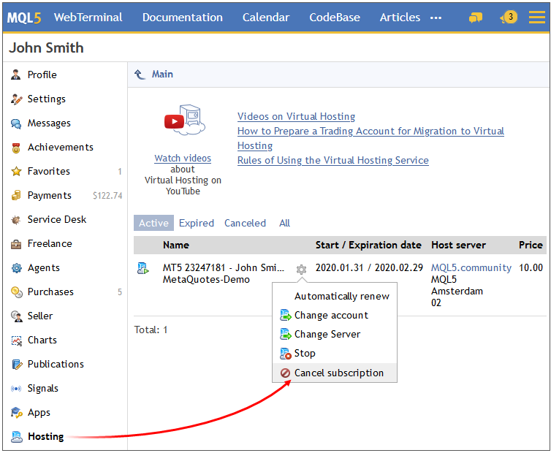Open Rules of Using Virtual Hosting Service link

[x=332, y=160]
